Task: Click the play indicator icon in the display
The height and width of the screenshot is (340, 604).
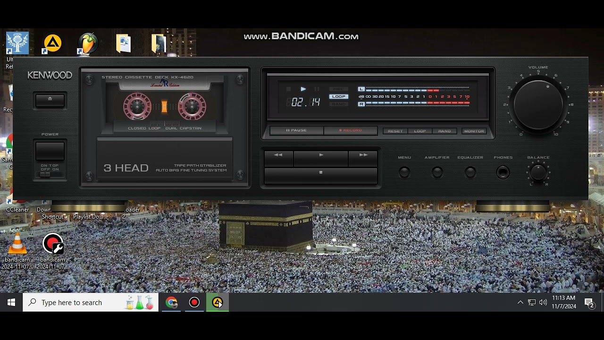Action: coord(303,89)
